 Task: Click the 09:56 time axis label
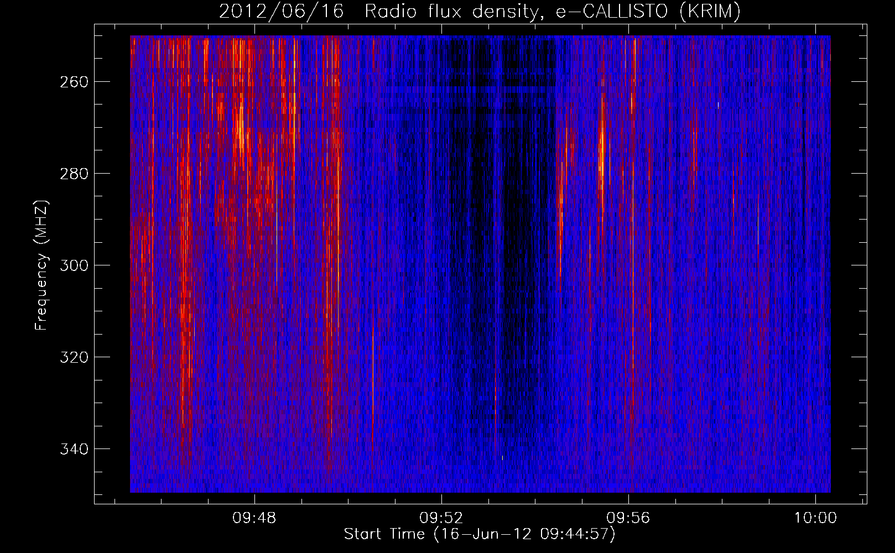click(x=628, y=518)
